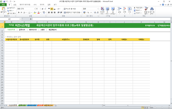Open the File (파일) tab
172x109 pixels.
pos(3,5)
